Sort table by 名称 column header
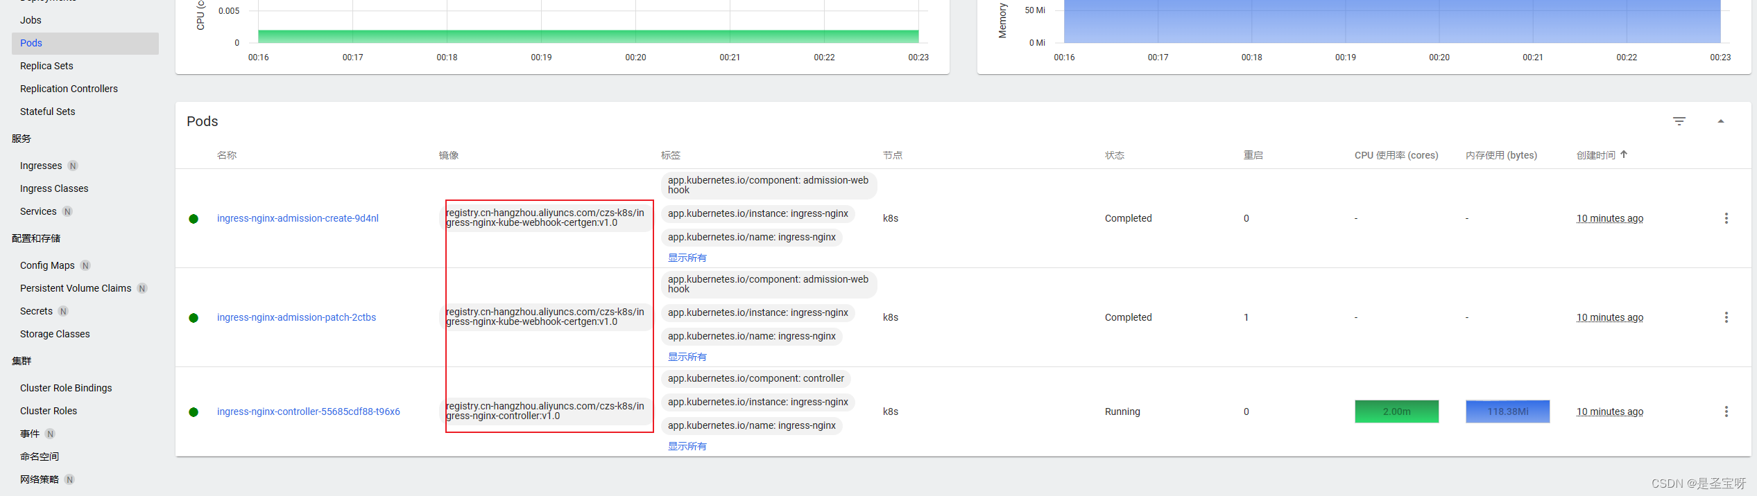This screenshot has height=496, width=1757. [x=227, y=155]
